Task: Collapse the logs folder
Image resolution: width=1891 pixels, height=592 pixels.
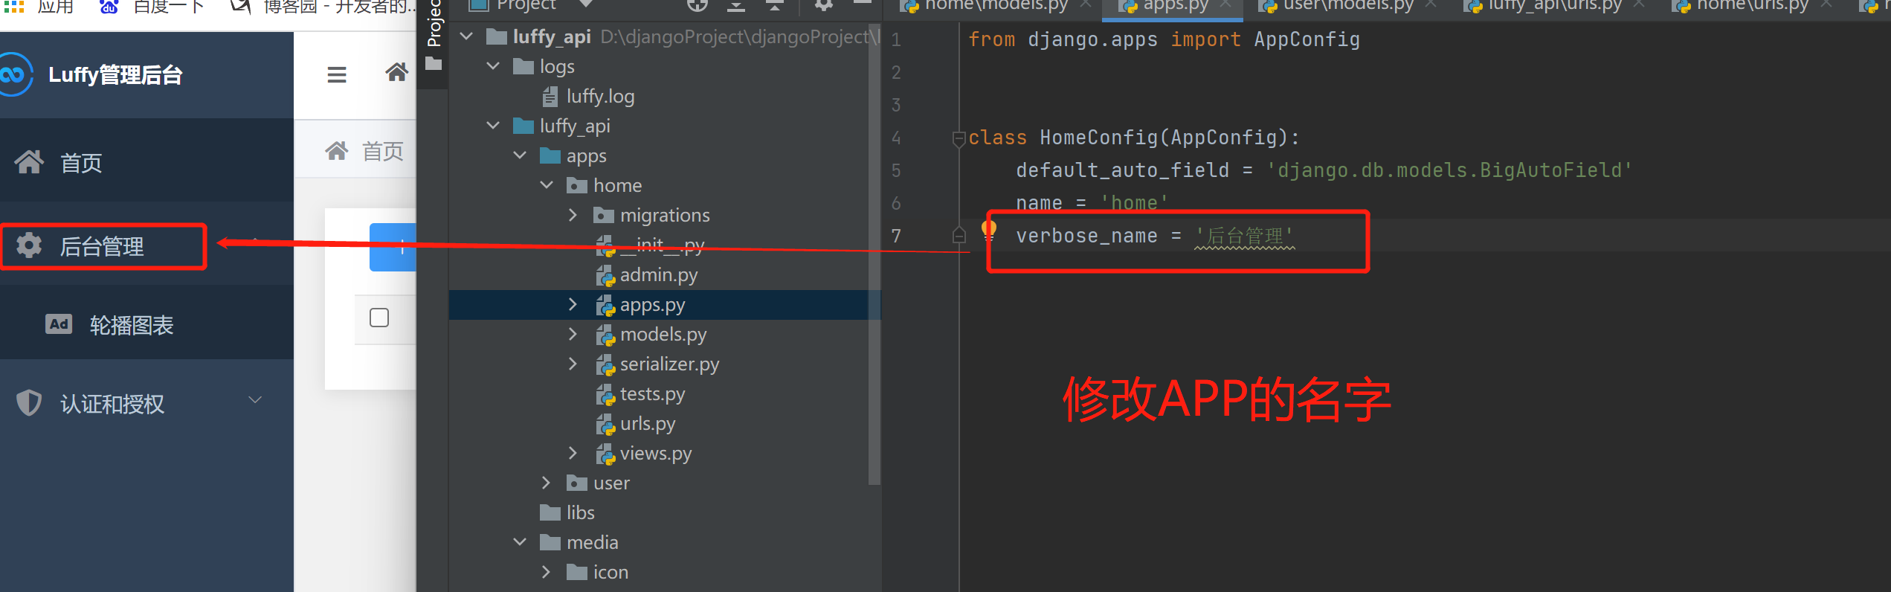Action: click(x=493, y=65)
